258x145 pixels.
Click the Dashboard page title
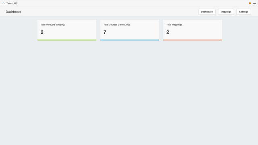[13, 12]
